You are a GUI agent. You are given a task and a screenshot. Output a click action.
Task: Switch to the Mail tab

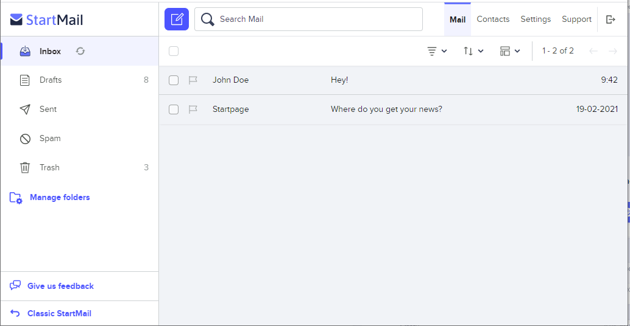(x=457, y=19)
